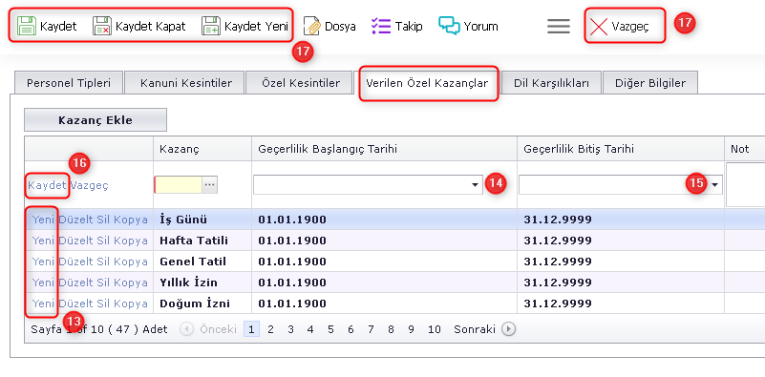Click the Kaydet save icon in toolbar

pos(27,26)
